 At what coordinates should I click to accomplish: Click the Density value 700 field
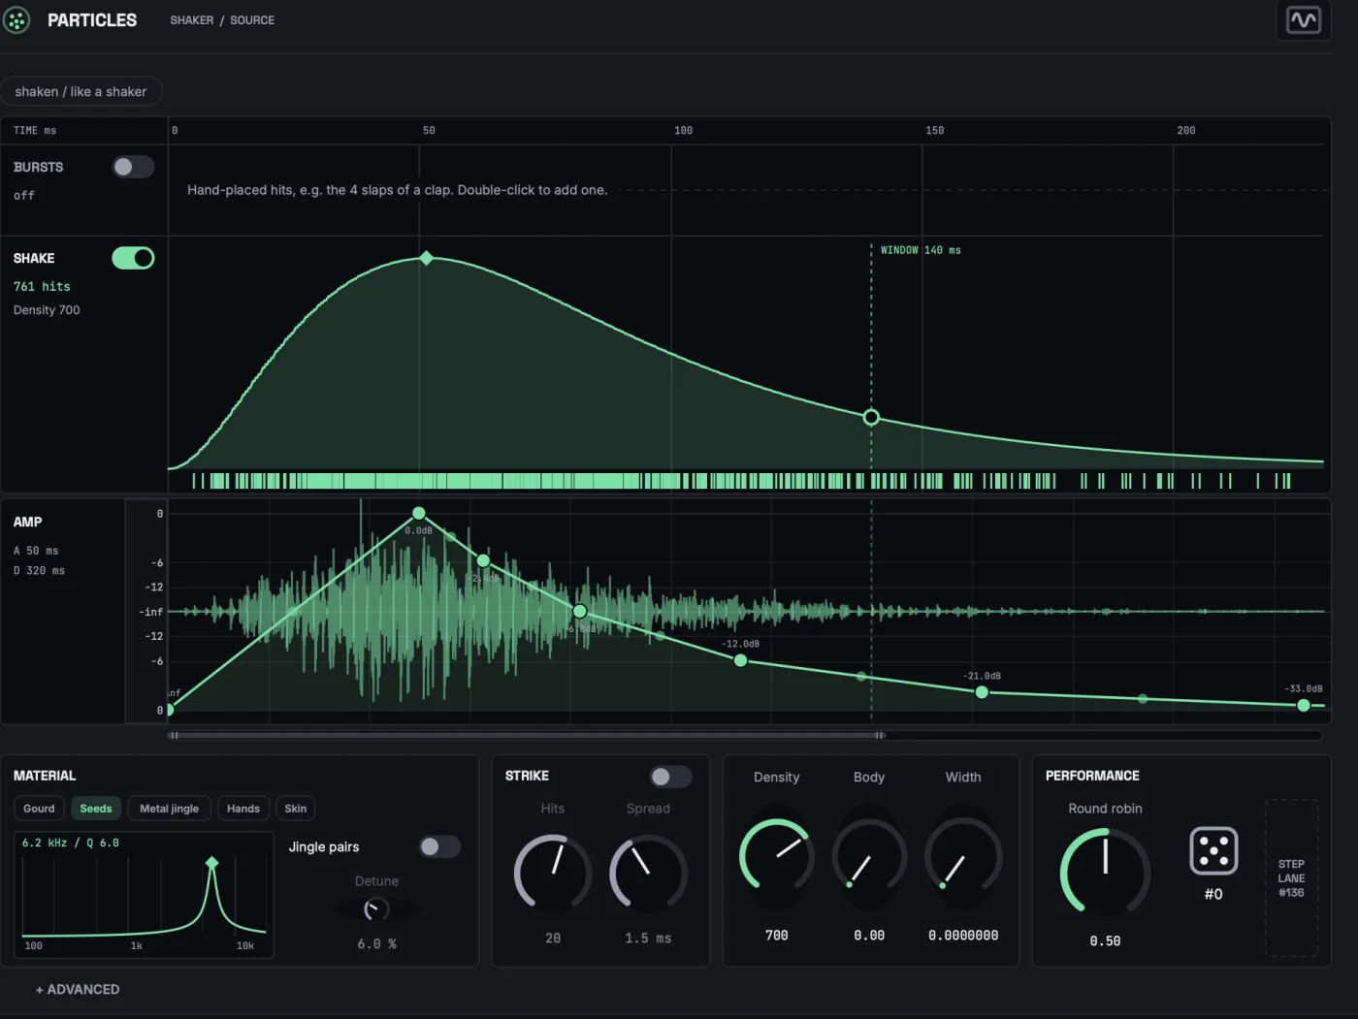777,936
